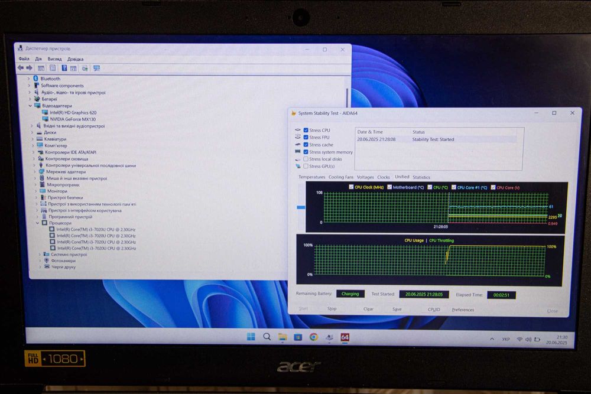
Task: Expand the Батареї node
Action: [x=30, y=99]
